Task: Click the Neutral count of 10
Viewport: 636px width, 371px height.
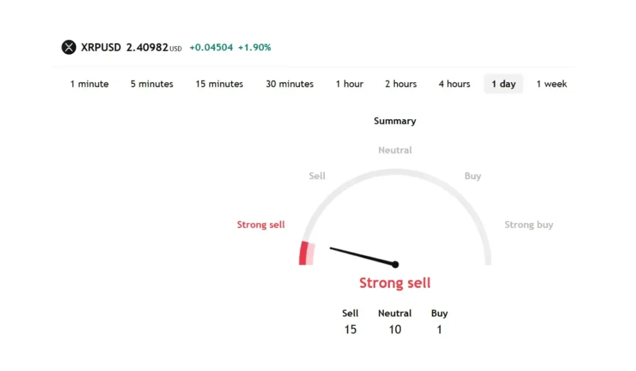Action: pos(395,329)
